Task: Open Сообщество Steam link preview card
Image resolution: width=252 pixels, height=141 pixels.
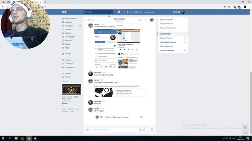Action: click(x=120, y=92)
